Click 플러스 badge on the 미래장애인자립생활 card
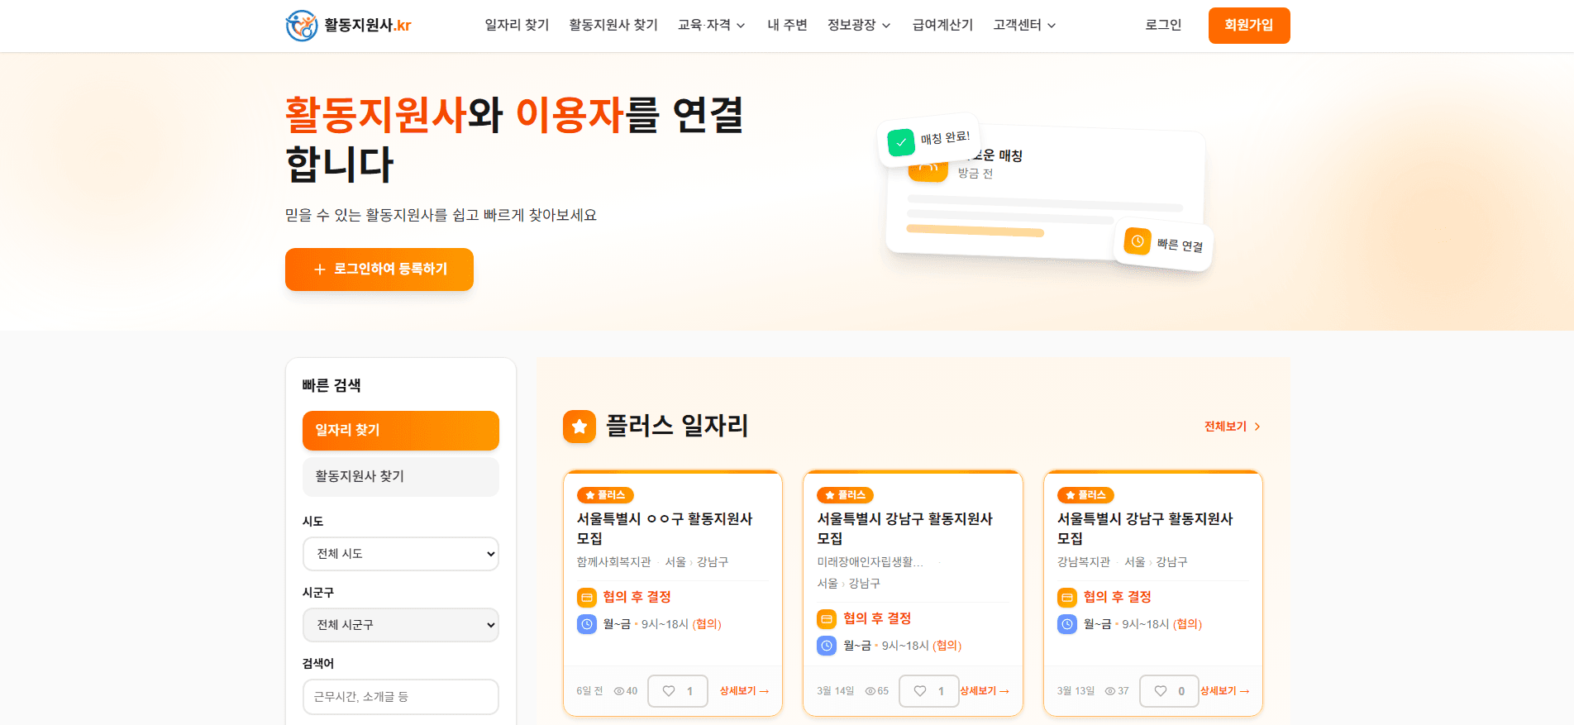Viewport: 1574px width, 725px height. coord(845,495)
